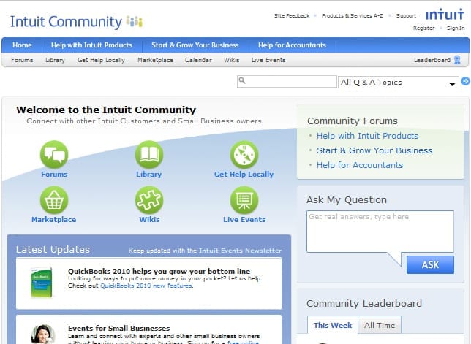The width and height of the screenshot is (471, 344).
Task: Open Help for Accountants forum link
Action: point(360,165)
